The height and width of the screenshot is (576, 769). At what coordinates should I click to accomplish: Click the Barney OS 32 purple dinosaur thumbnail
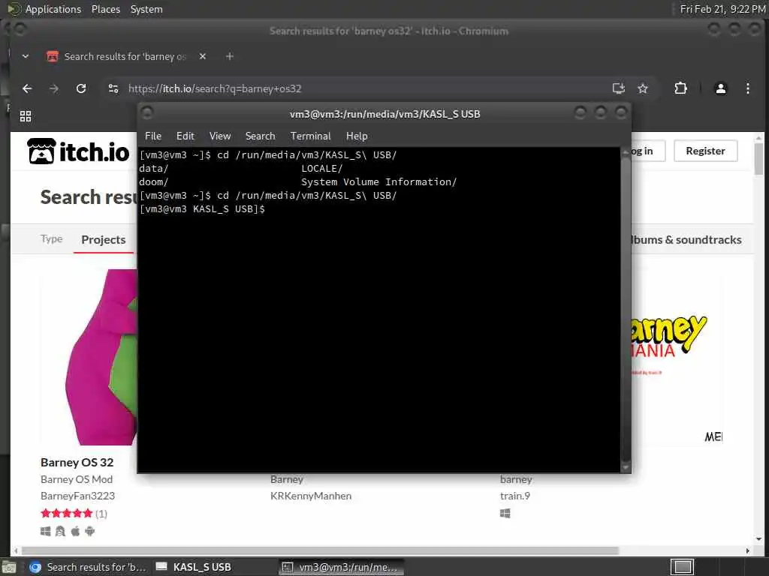click(89, 356)
